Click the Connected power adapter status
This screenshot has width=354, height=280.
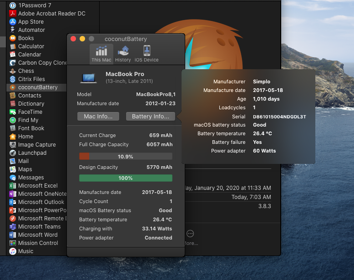(158, 238)
